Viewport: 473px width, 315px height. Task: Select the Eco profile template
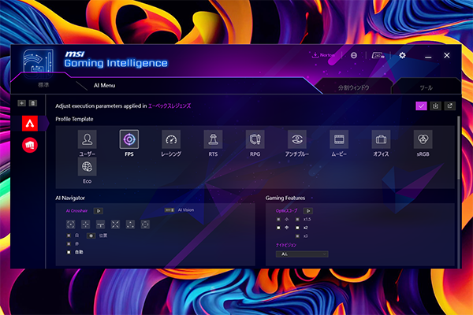point(88,166)
